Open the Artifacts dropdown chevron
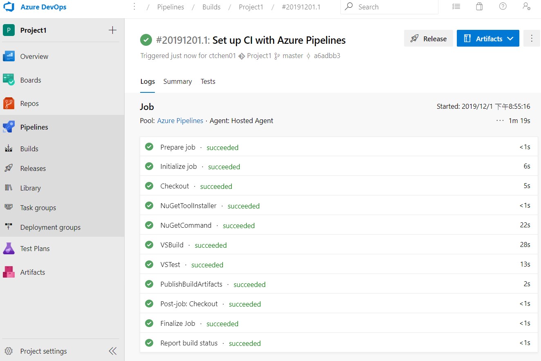The height and width of the screenshot is (361, 541). [510, 38]
